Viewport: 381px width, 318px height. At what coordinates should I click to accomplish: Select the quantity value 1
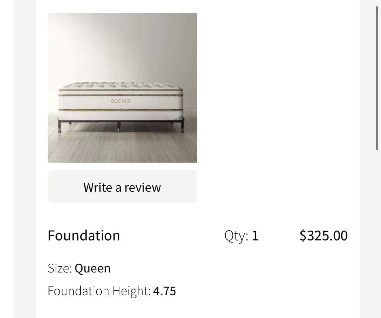click(255, 235)
